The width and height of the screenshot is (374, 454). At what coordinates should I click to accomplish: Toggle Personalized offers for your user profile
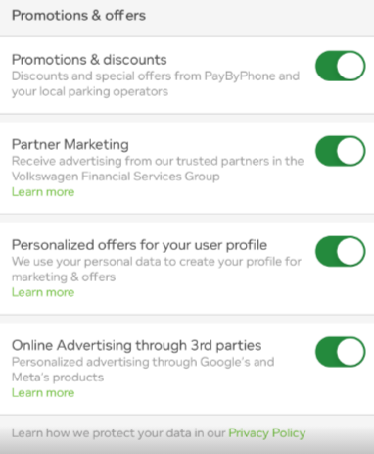[340, 251]
